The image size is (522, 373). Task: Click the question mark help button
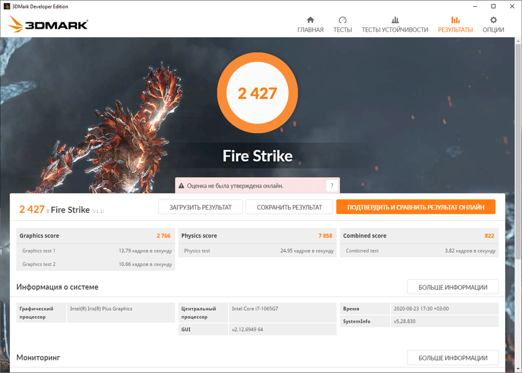tap(332, 186)
